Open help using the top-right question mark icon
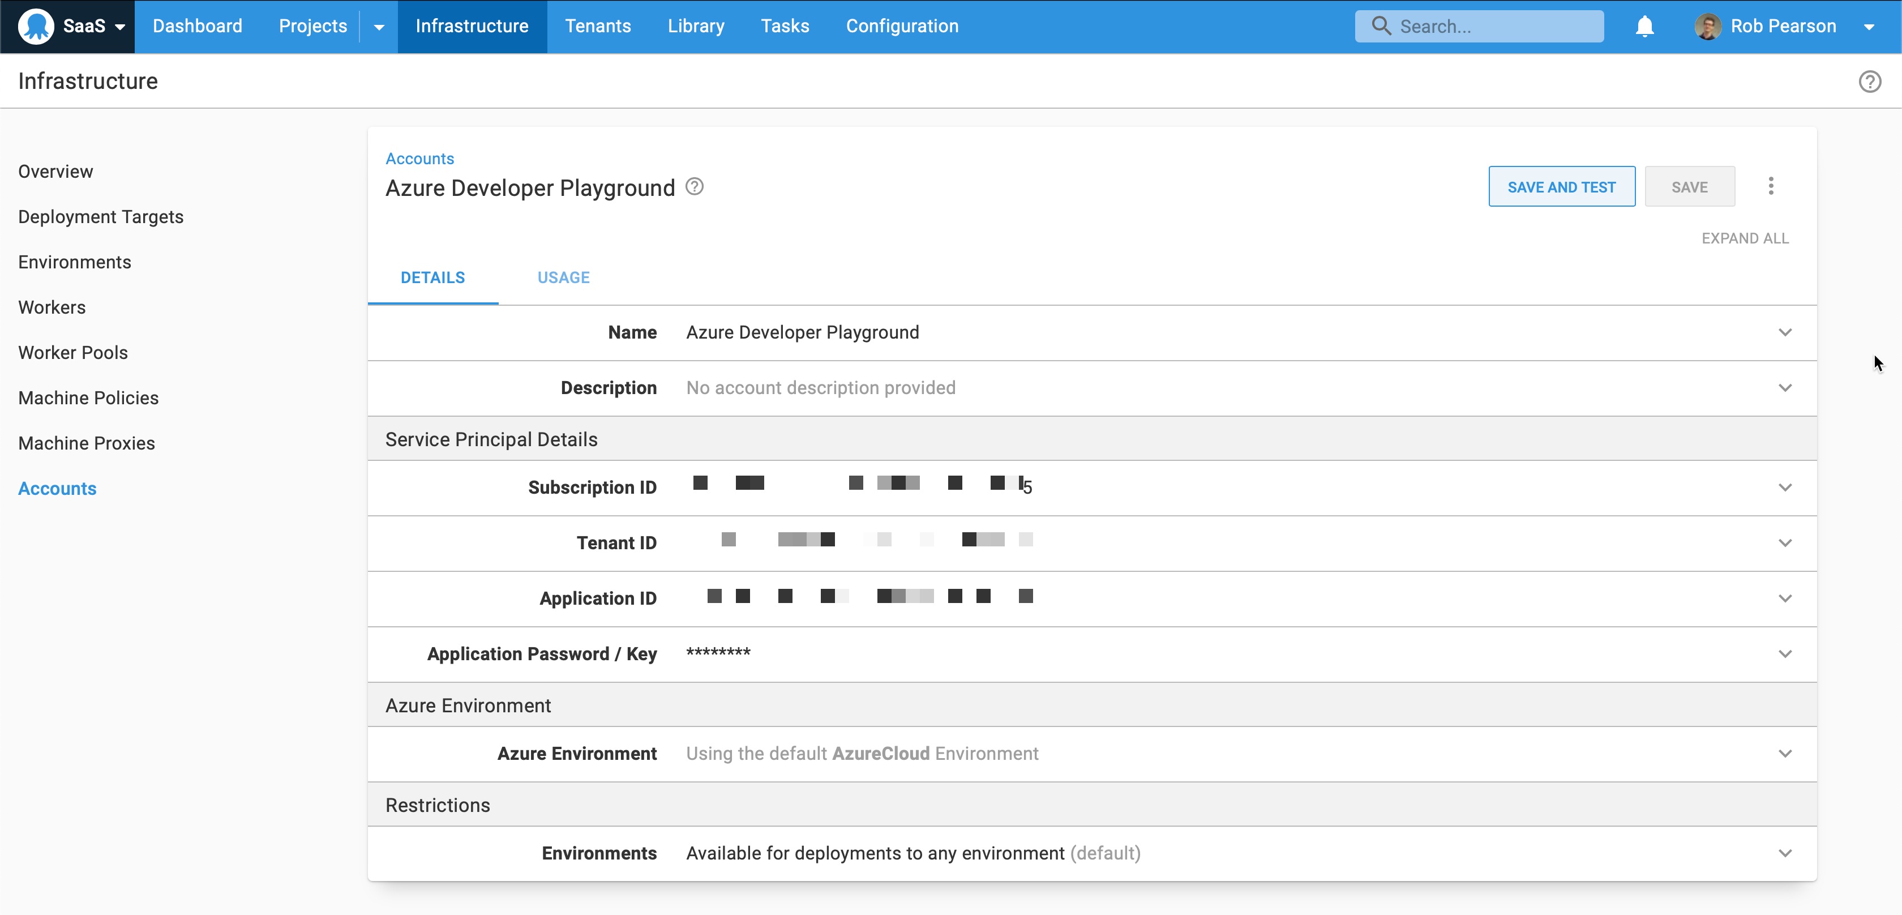This screenshot has height=915, width=1902. pyautogui.click(x=1870, y=81)
